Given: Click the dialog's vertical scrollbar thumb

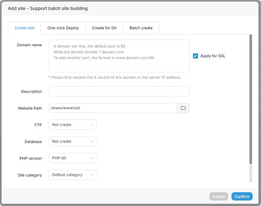Looking at the screenshot, I should [x=251, y=99].
